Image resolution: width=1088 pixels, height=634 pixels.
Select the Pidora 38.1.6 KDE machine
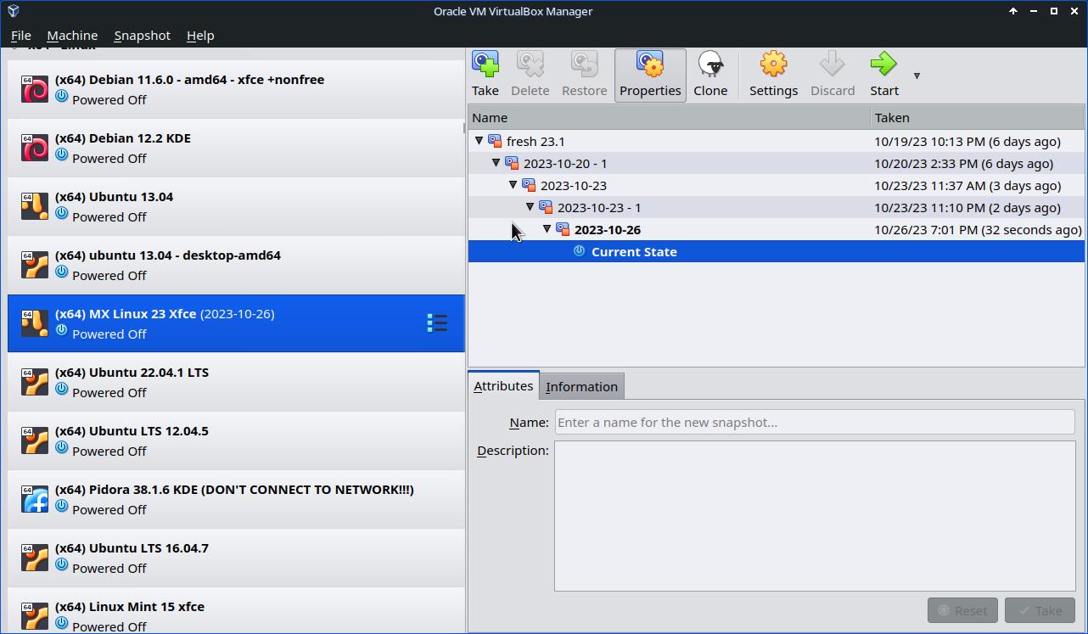coord(236,499)
